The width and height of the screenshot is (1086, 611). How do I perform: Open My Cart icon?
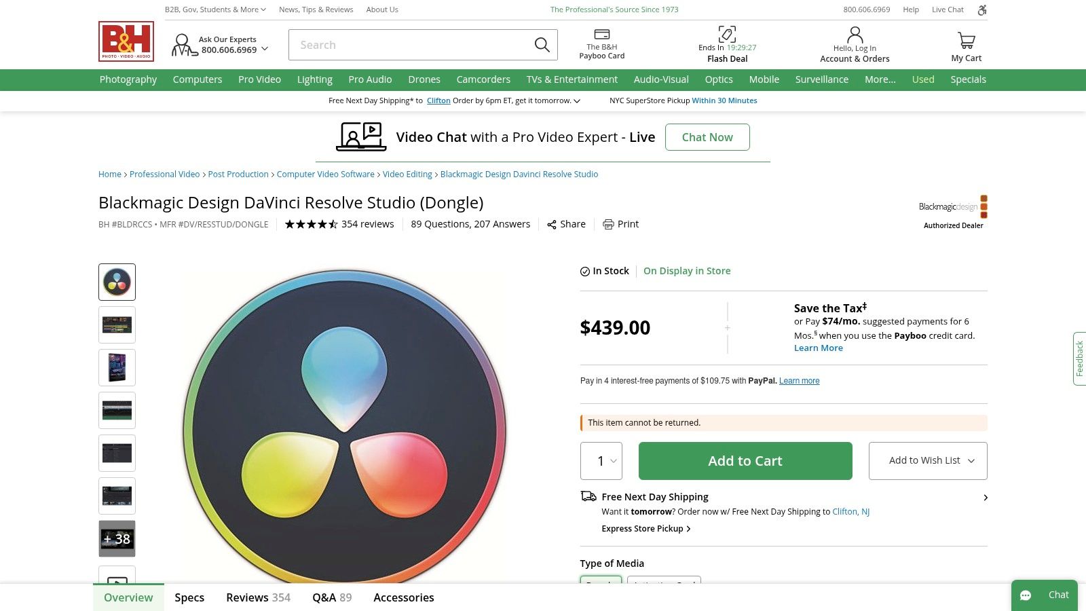tap(966, 41)
